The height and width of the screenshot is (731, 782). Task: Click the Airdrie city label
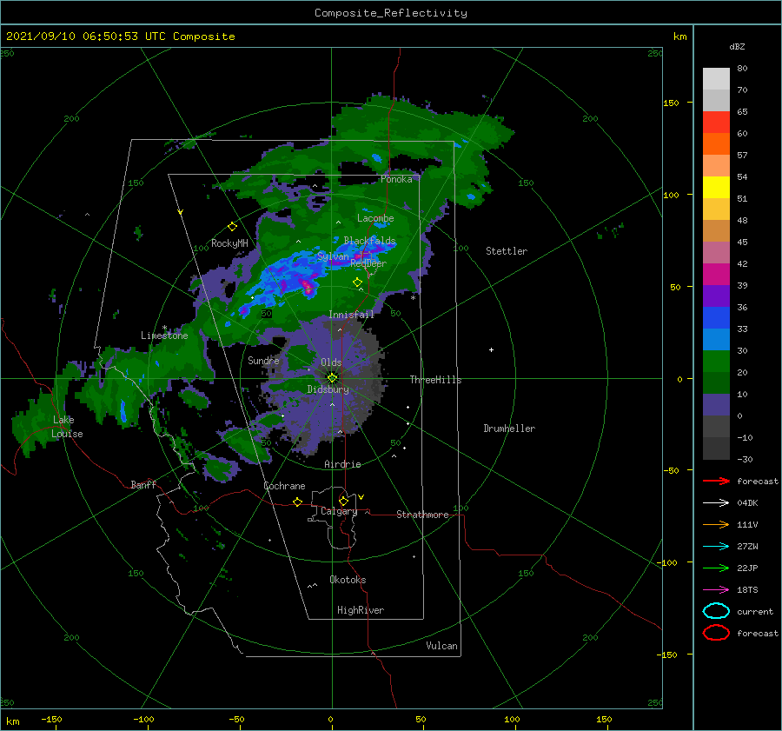342,464
